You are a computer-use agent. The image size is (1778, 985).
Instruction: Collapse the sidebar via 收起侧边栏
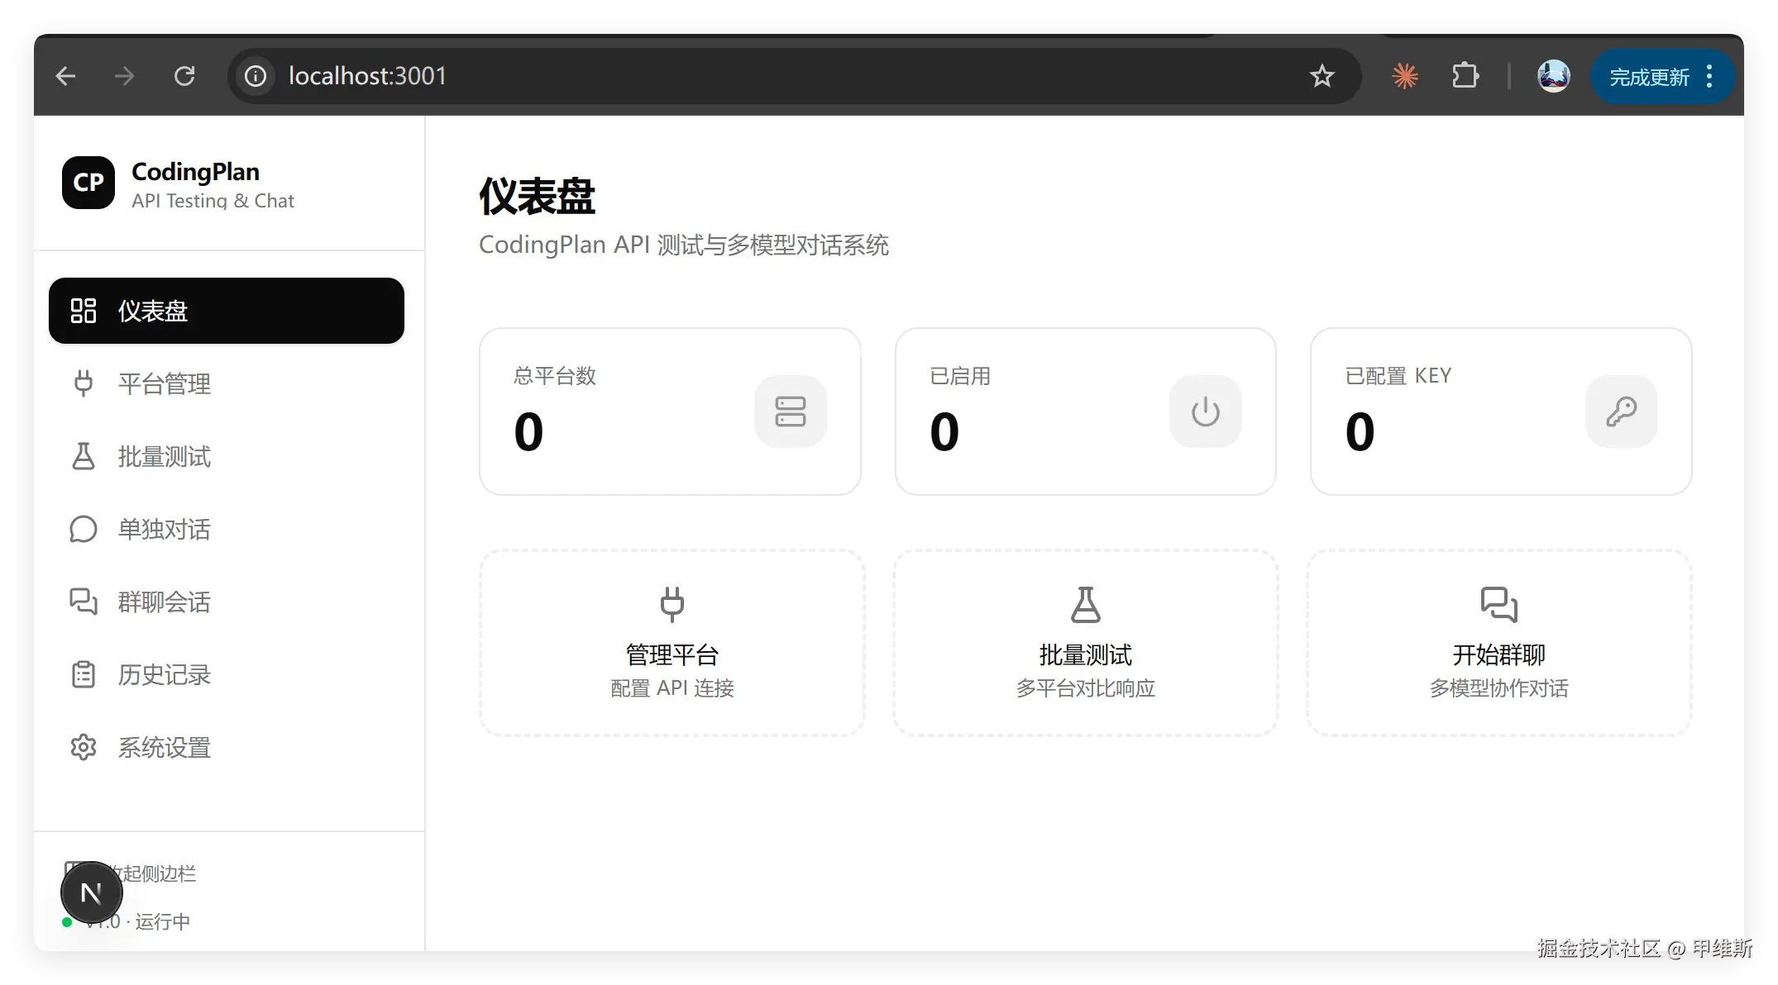tap(157, 873)
